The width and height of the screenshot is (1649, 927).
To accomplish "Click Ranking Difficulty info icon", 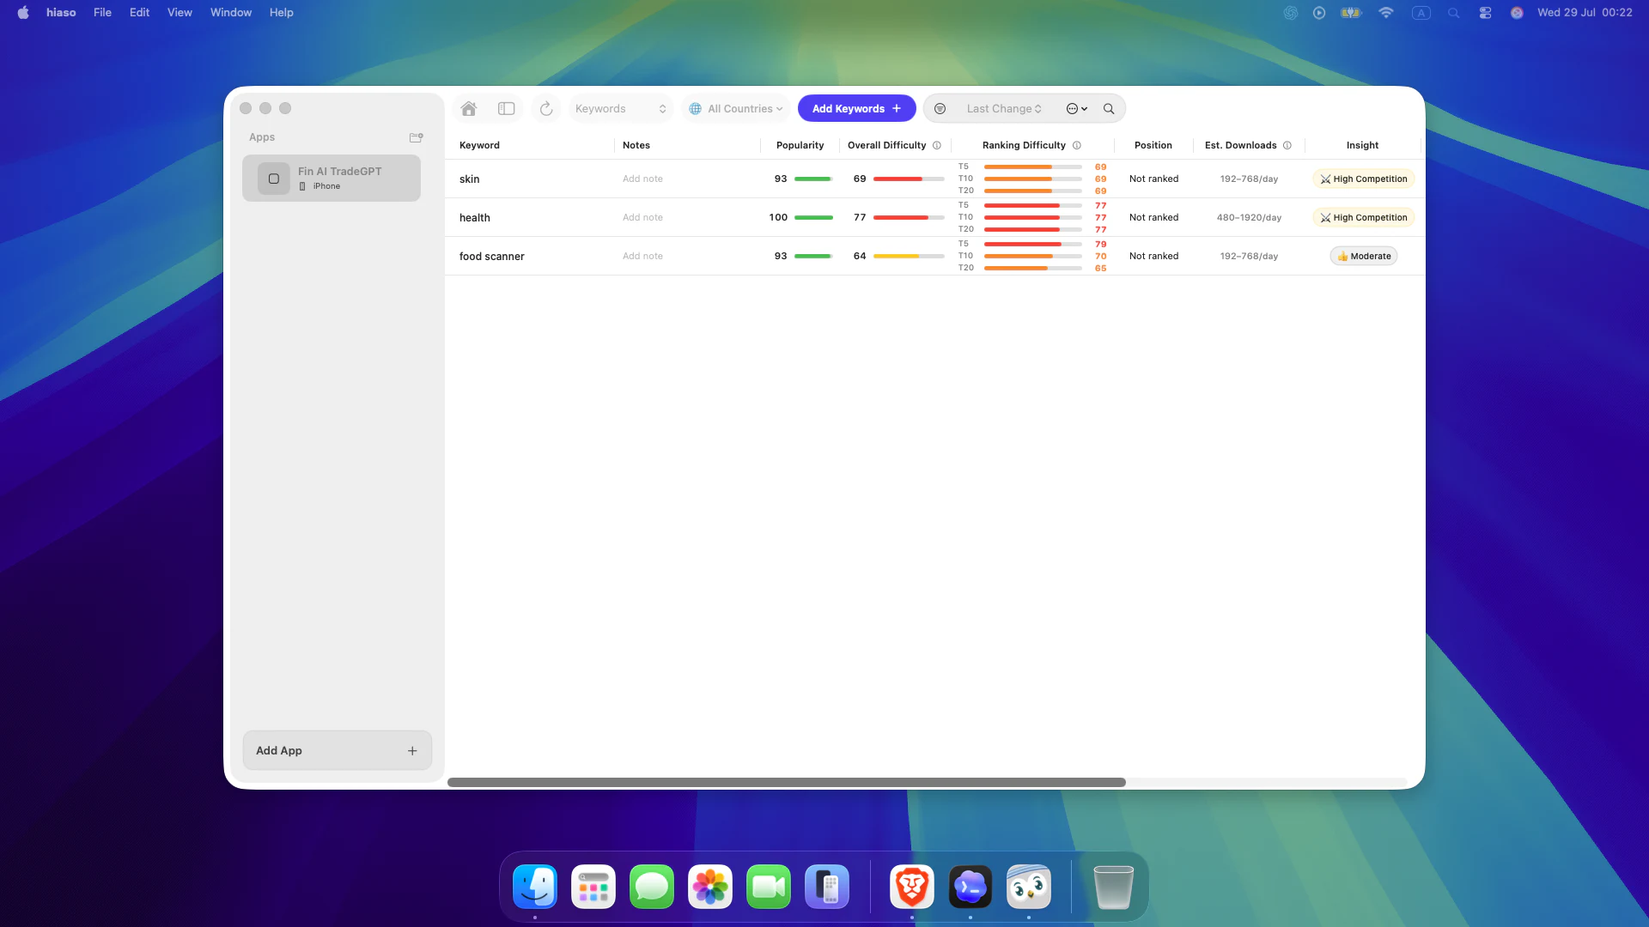I will point(1077,145).
